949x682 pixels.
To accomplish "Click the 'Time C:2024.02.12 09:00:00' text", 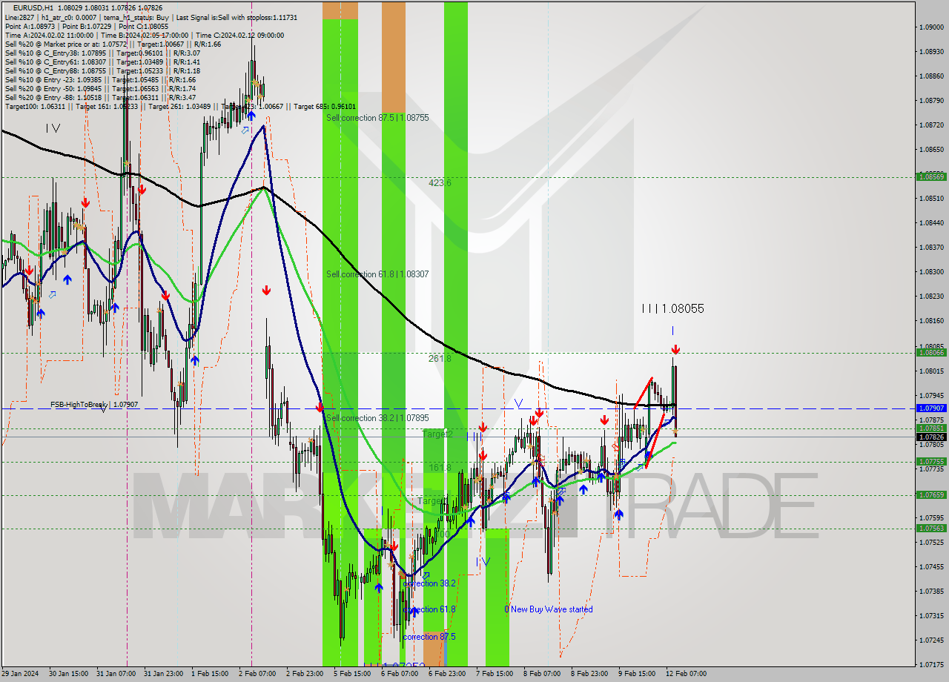I will 242,35.
